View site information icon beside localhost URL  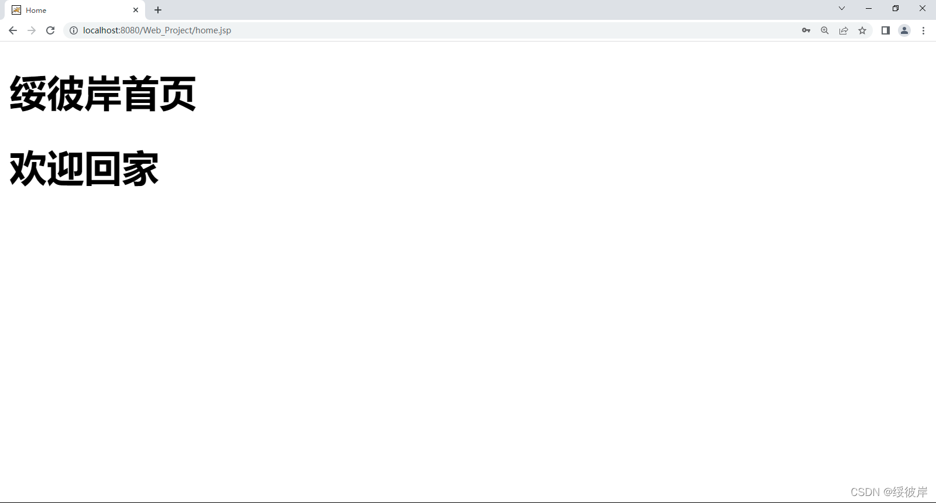[x=74, y=30]
